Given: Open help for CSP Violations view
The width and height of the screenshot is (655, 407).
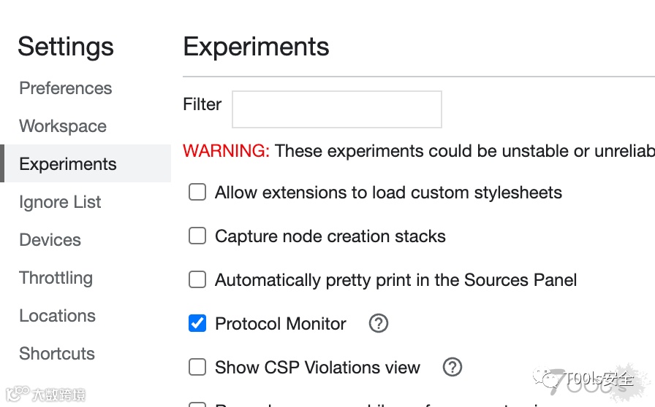Looking at the screenshot, I should [453, 367].
